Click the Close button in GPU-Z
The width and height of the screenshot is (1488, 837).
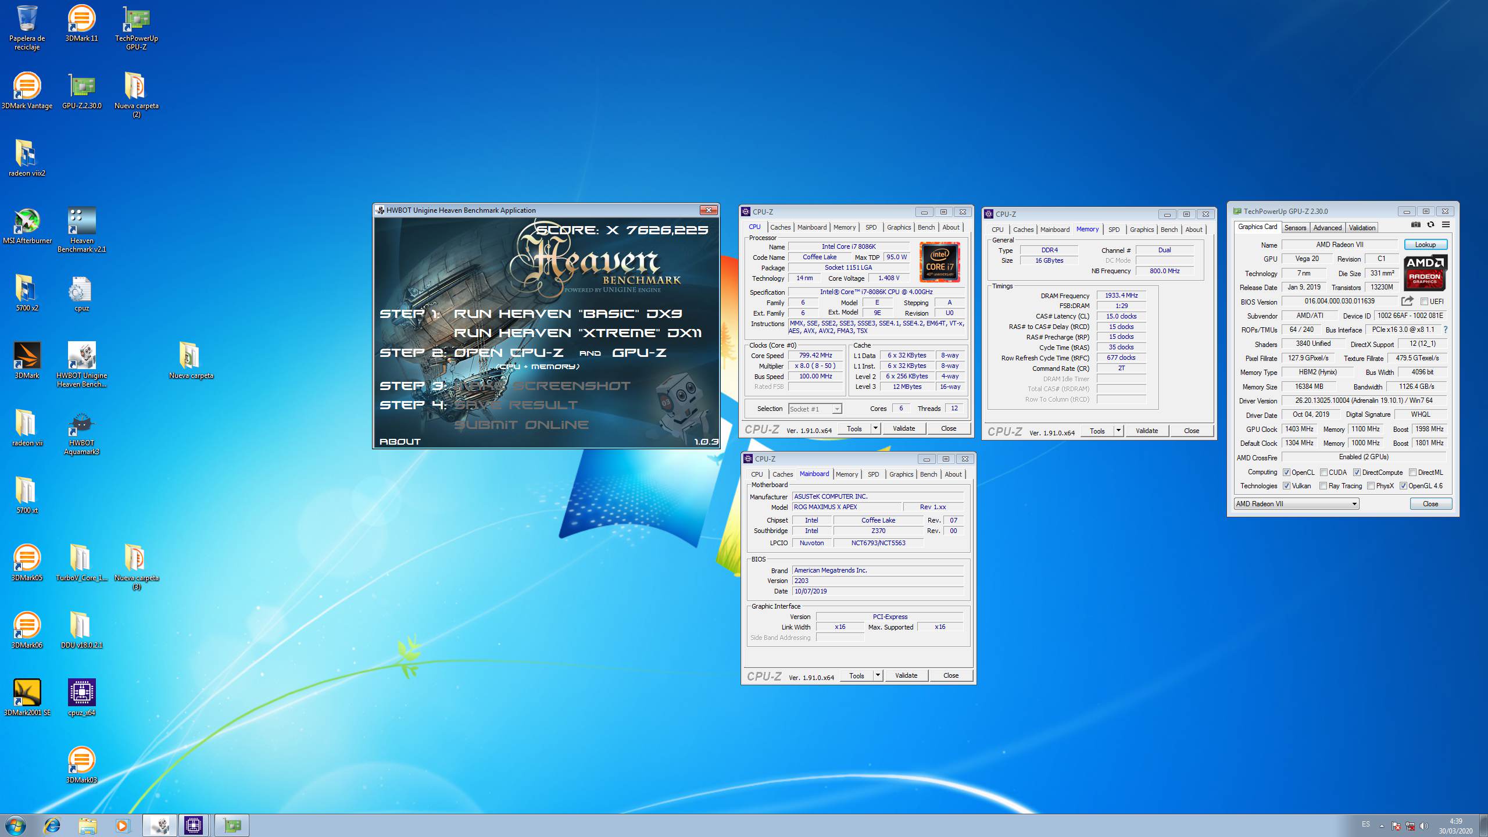pos(1430,504)
